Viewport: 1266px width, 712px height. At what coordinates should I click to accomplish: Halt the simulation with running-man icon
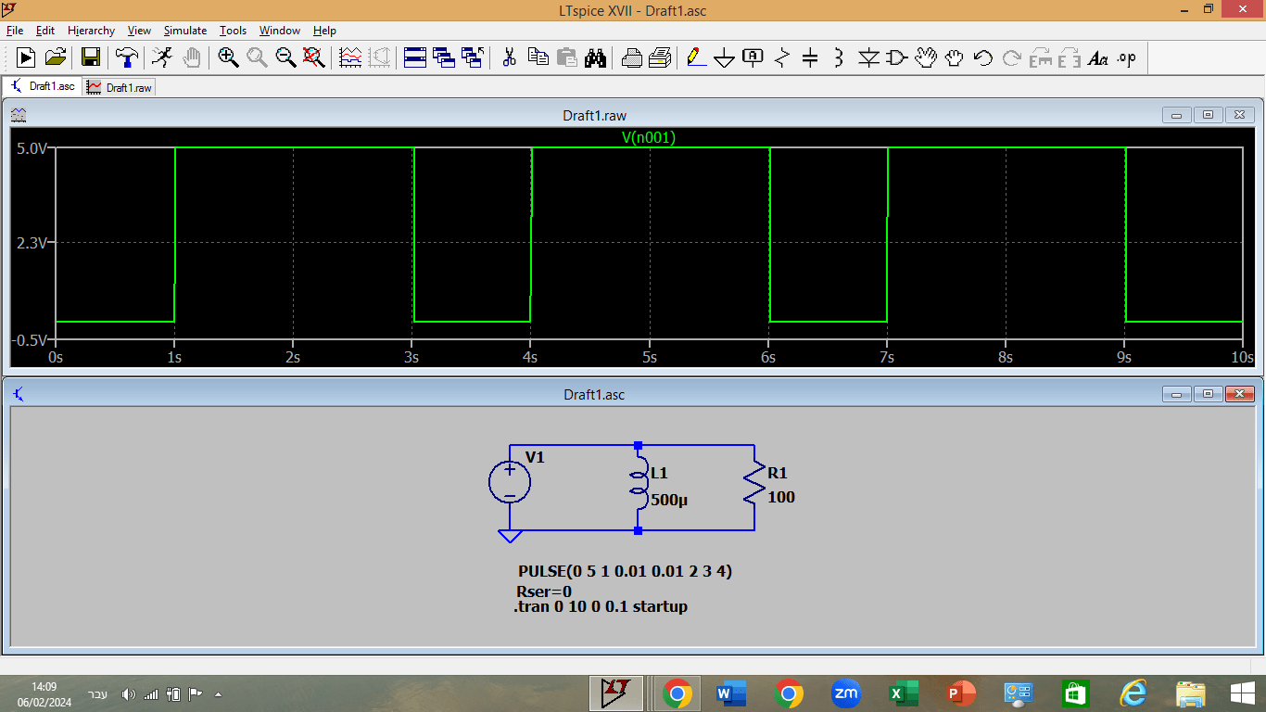click(x=160, y=57)
